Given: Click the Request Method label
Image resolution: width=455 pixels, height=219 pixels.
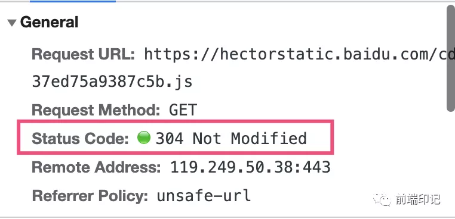Looking at the screenshot, I should click(96, 110).
